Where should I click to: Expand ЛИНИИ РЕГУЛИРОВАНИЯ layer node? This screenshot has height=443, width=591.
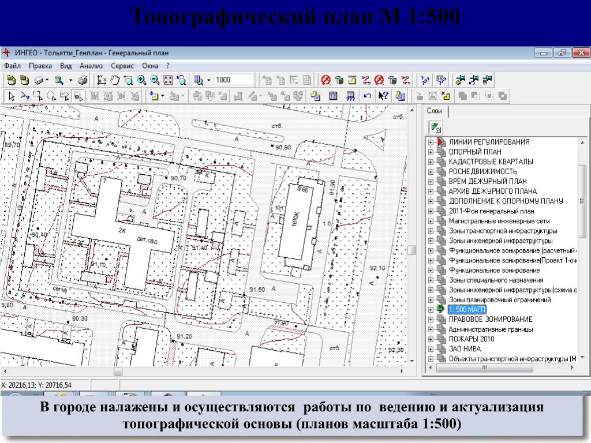click(431, 142)
